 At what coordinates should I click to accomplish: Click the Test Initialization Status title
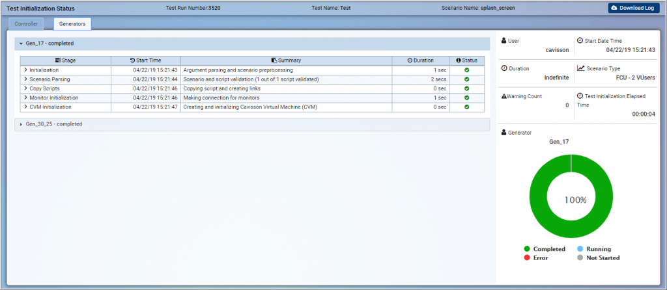[x=40, y=8]
